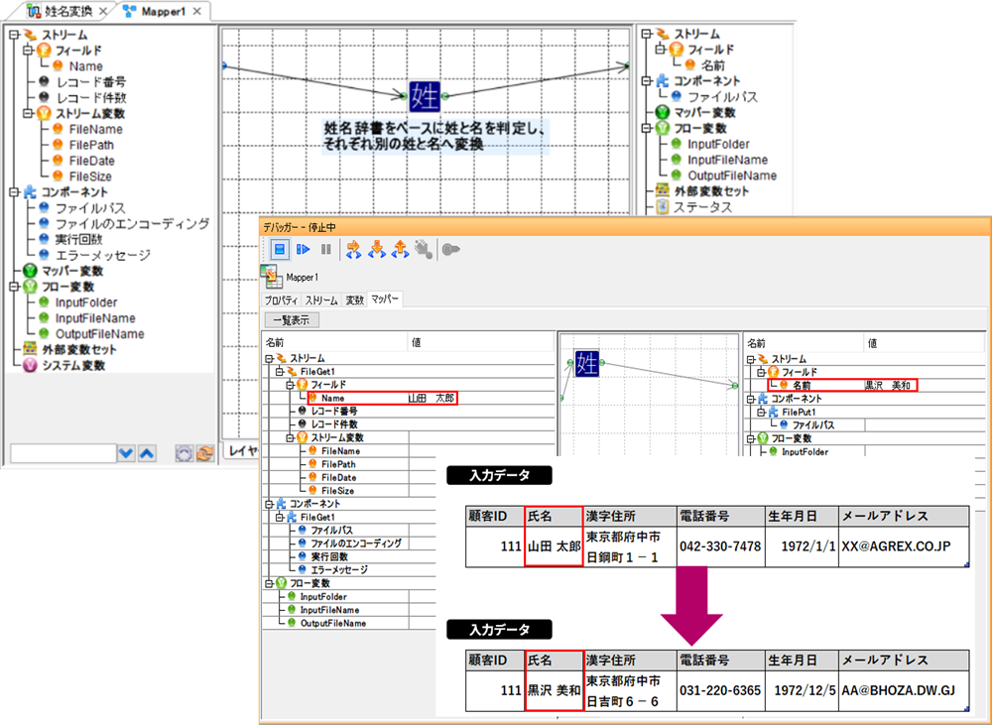Collapse FileGet1 under ストリーム in debugger

tap(280, 371)
